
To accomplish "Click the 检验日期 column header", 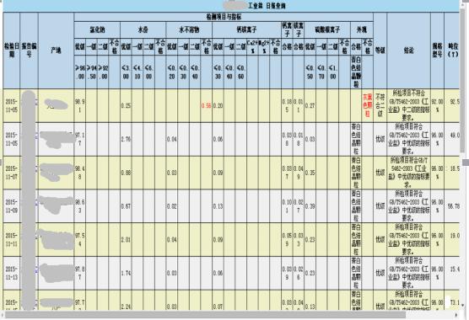I will [x=11, y=51].
